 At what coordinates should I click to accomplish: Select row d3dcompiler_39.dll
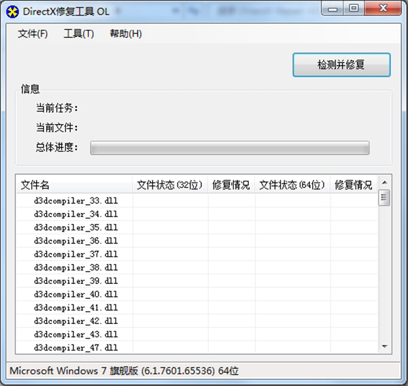(x=197, y=280)
